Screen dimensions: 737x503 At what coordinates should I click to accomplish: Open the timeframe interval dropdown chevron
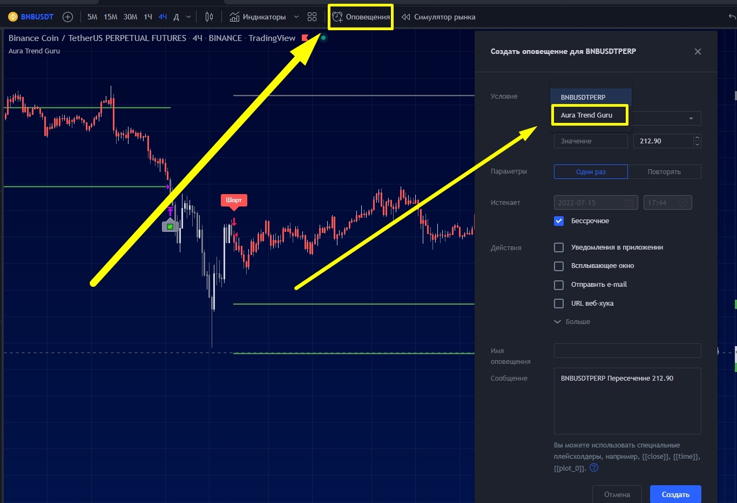click(x=188, y=17)
